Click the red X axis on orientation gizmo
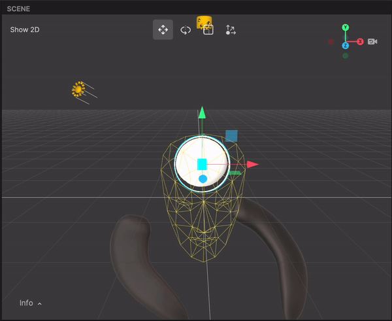The width and height of the screenshot is (392, 321). click(360, 42)
